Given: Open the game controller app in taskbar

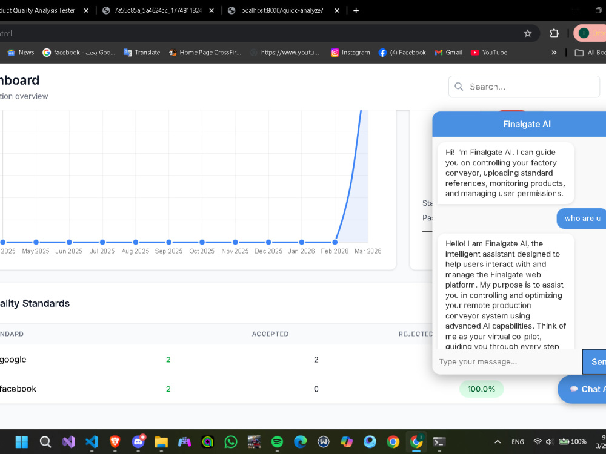Looking at the screenshot, I should [x=184, y=442].
